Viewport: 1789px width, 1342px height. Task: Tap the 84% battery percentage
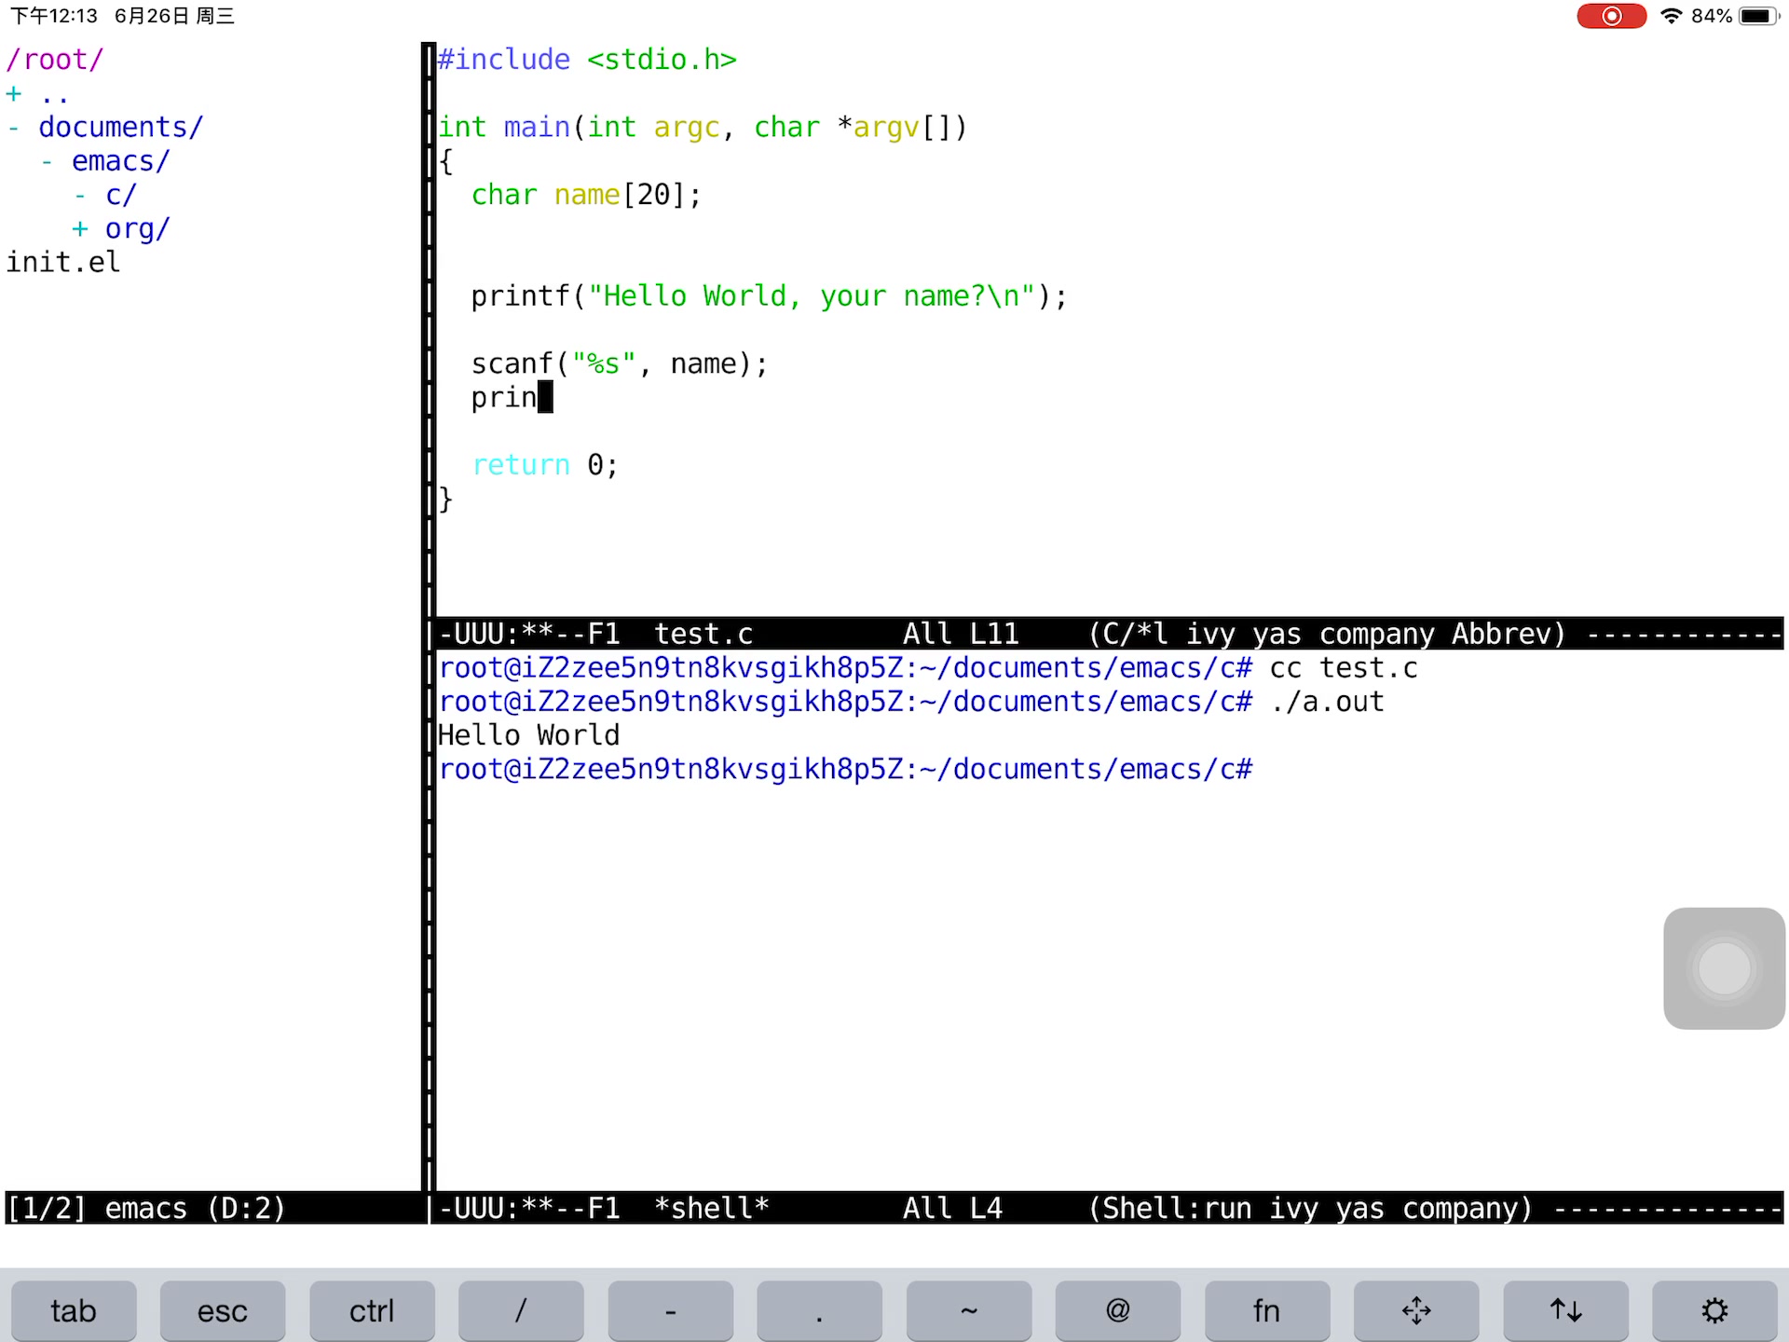point(1711,16)
